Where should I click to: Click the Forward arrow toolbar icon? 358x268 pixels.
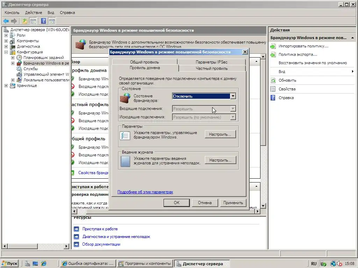pos(14,21)
